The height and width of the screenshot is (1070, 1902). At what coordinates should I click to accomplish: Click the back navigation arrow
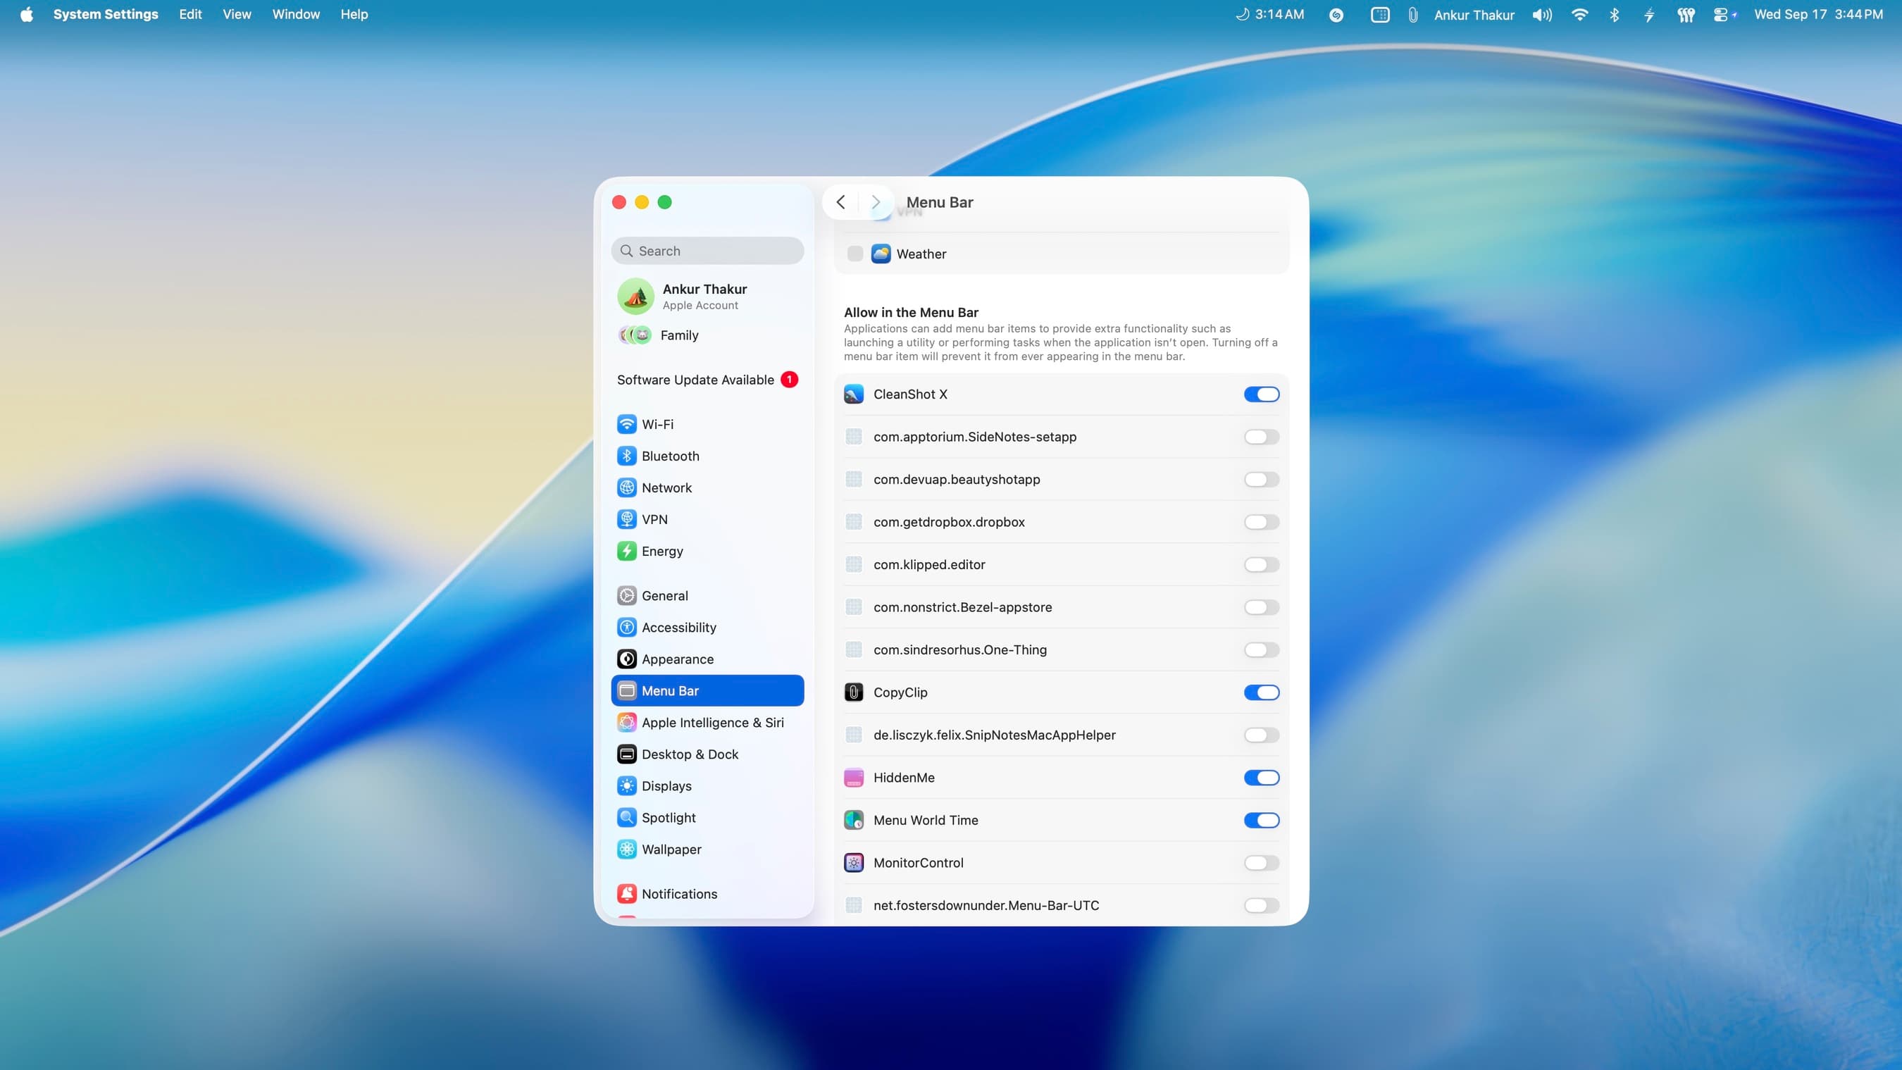click(840, 201)
